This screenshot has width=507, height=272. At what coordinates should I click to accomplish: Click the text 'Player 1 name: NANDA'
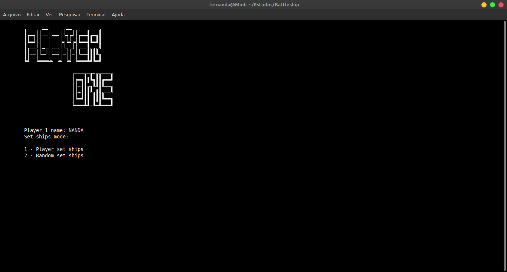53,130
